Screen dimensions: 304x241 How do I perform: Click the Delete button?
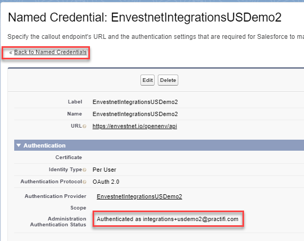(x=168, y=80)
